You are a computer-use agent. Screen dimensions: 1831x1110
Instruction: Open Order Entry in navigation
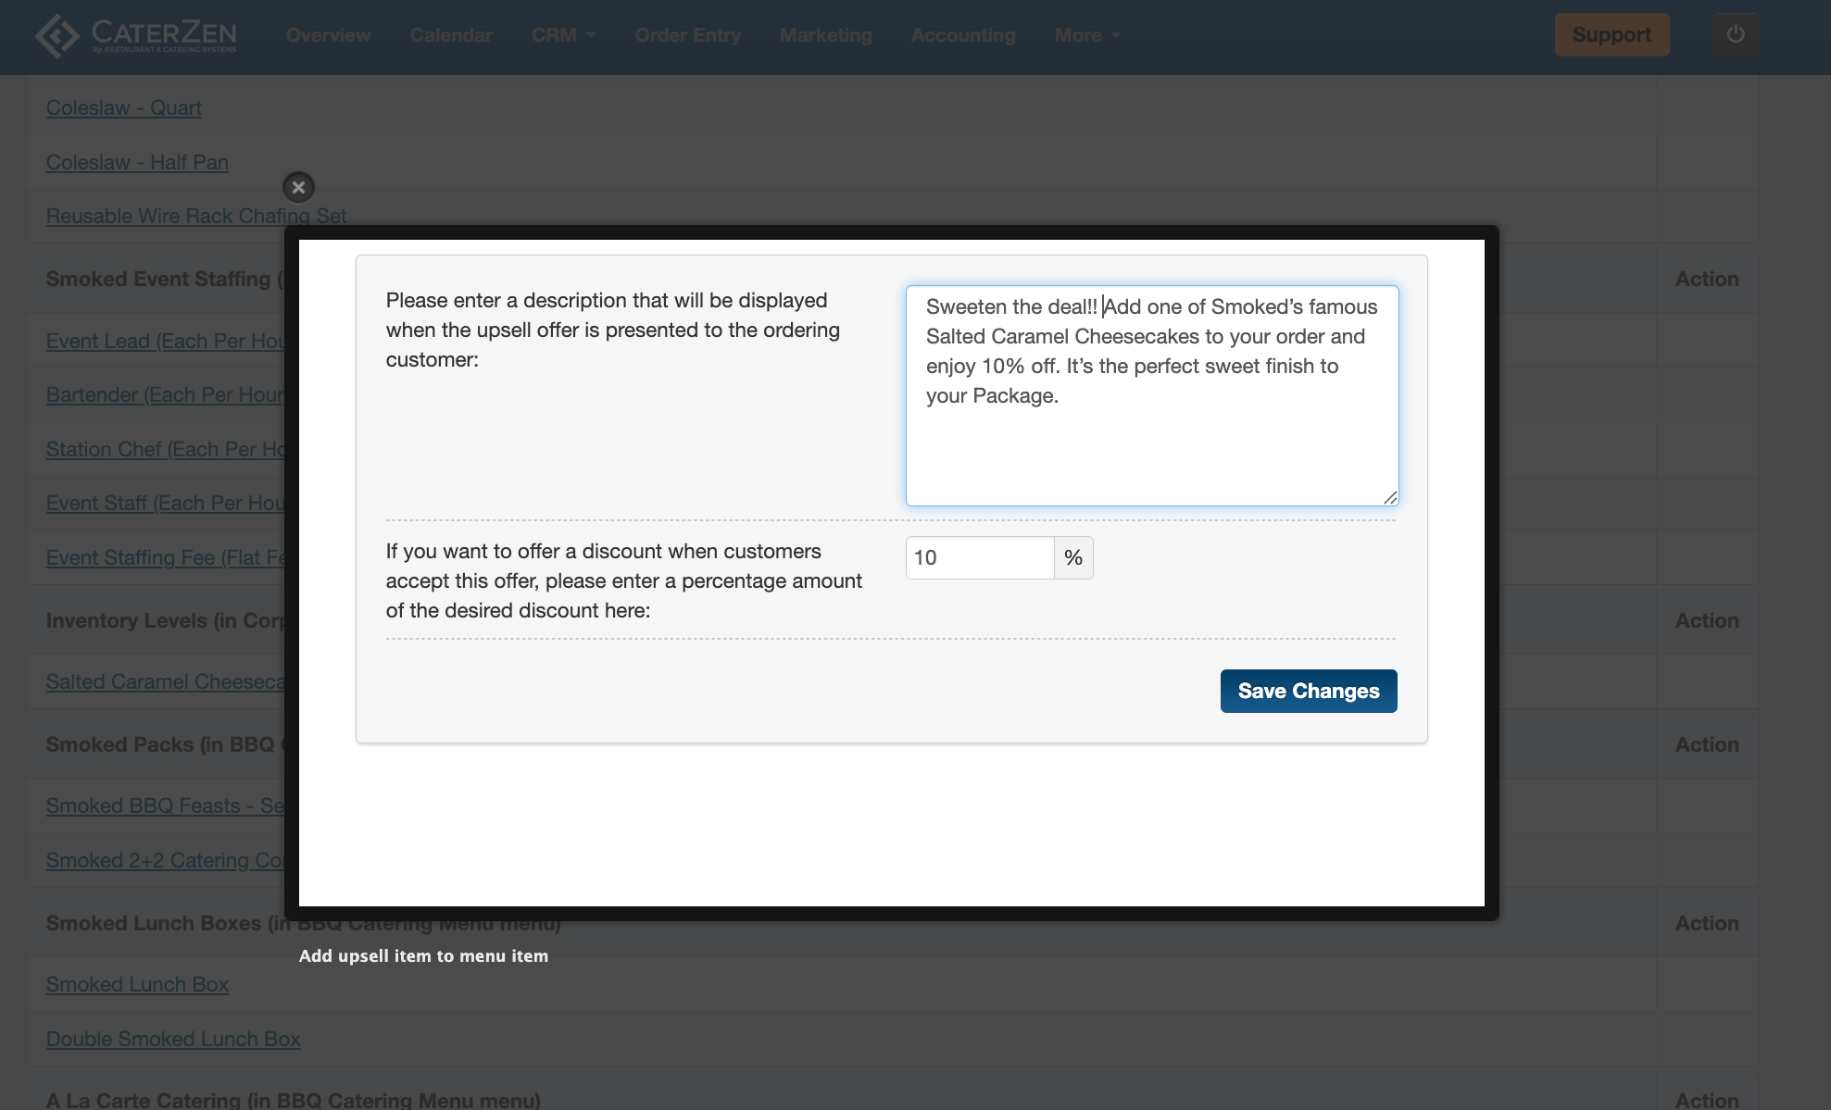tap(688, 35)
